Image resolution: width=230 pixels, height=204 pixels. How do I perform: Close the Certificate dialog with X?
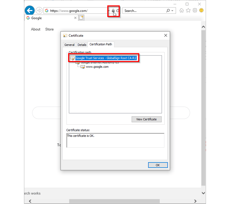tap(166, 35)
